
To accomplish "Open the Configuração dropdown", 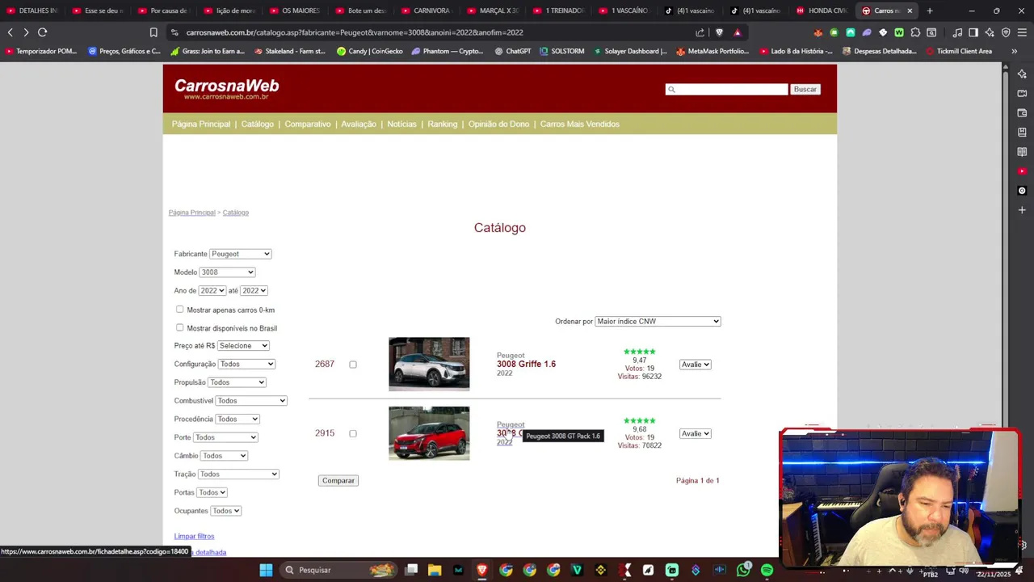I will (x=246, y=364).
